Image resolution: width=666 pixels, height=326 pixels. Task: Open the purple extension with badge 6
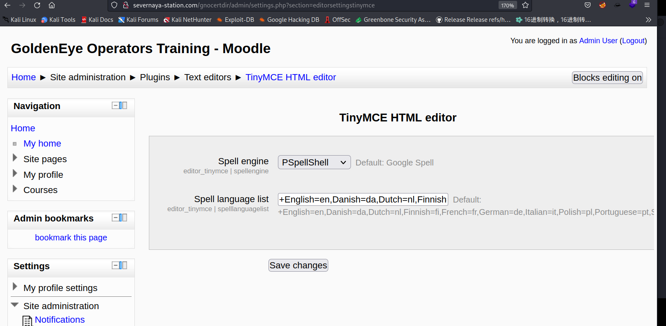point(632,5)
